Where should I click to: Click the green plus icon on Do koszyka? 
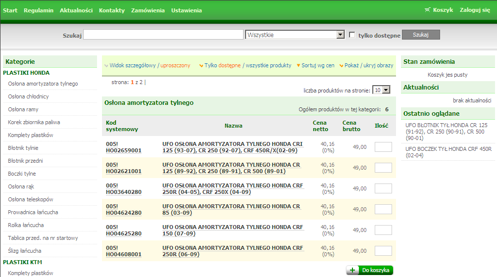tap(352, 270)
